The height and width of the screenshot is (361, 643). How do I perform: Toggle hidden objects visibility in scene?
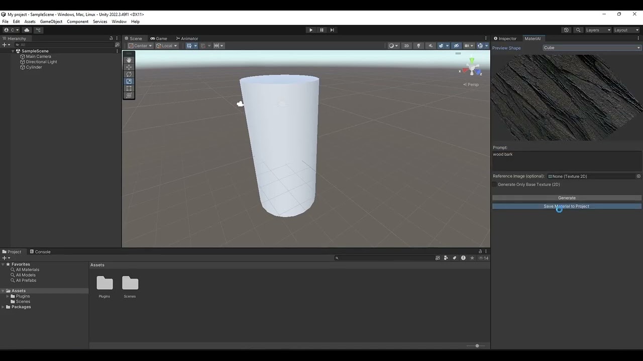pyautogui.click(x=456, y=46)
